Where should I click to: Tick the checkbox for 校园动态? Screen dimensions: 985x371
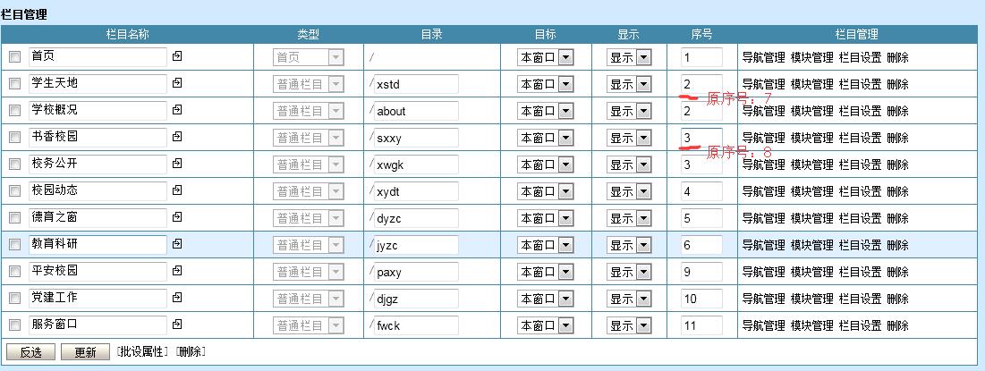[14, 191]
